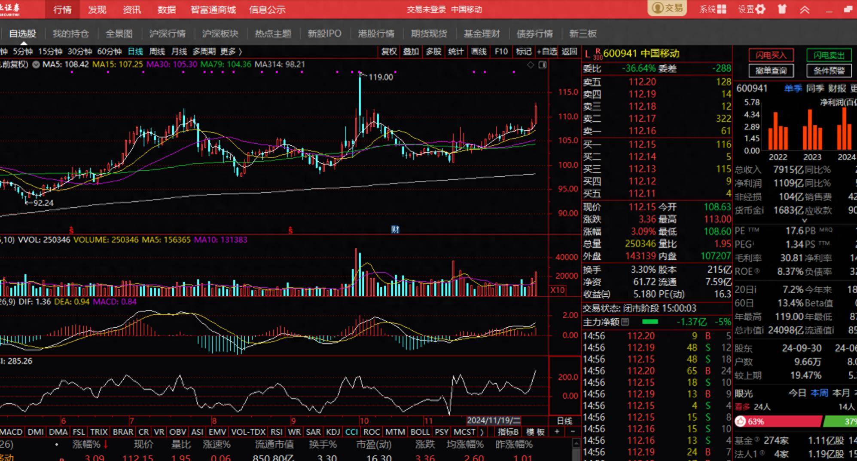
Task: Sort by 涨幅% column with down arrow
Action: pyautogui.click(x=90, y=444)
